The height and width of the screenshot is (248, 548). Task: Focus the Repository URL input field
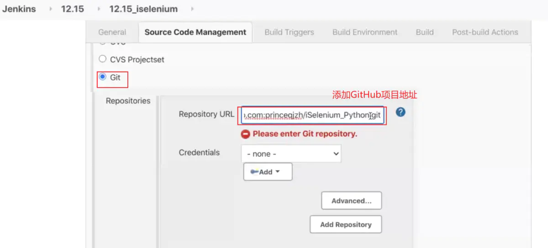pyautogui.click(x=312, y=115)
